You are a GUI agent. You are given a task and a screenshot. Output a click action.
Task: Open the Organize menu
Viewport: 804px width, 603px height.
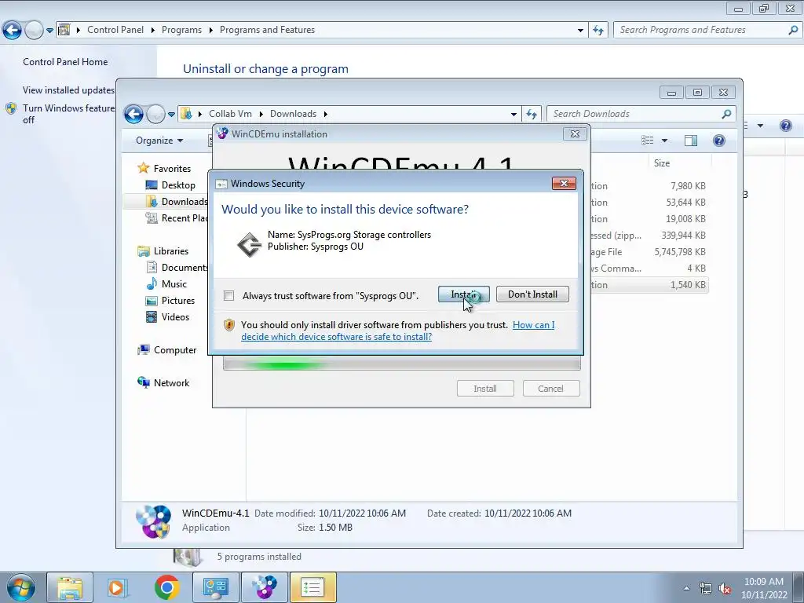tap(159, 141)
